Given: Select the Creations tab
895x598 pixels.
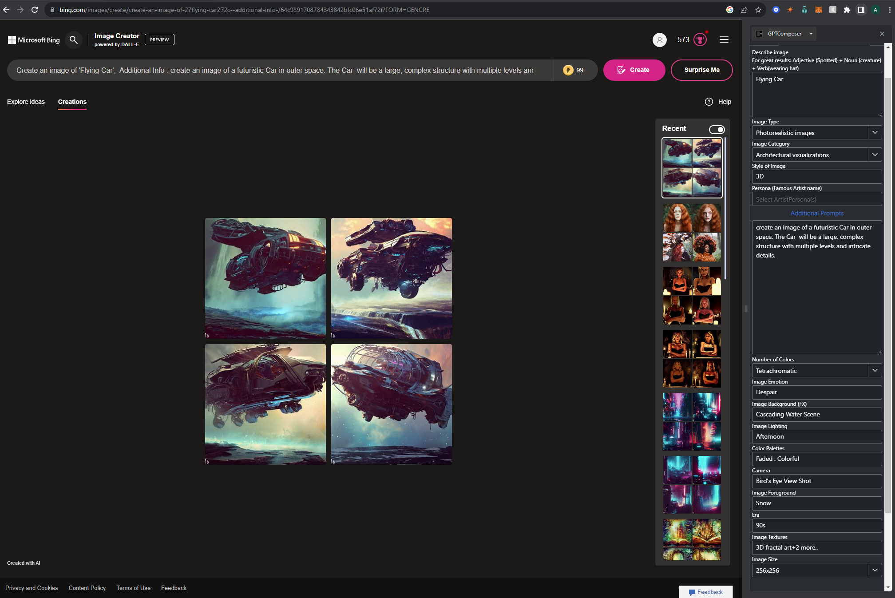Looking at the screenshot, I should pos(72,102).
